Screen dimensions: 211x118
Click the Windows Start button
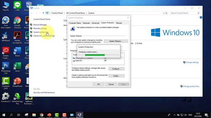4,115
